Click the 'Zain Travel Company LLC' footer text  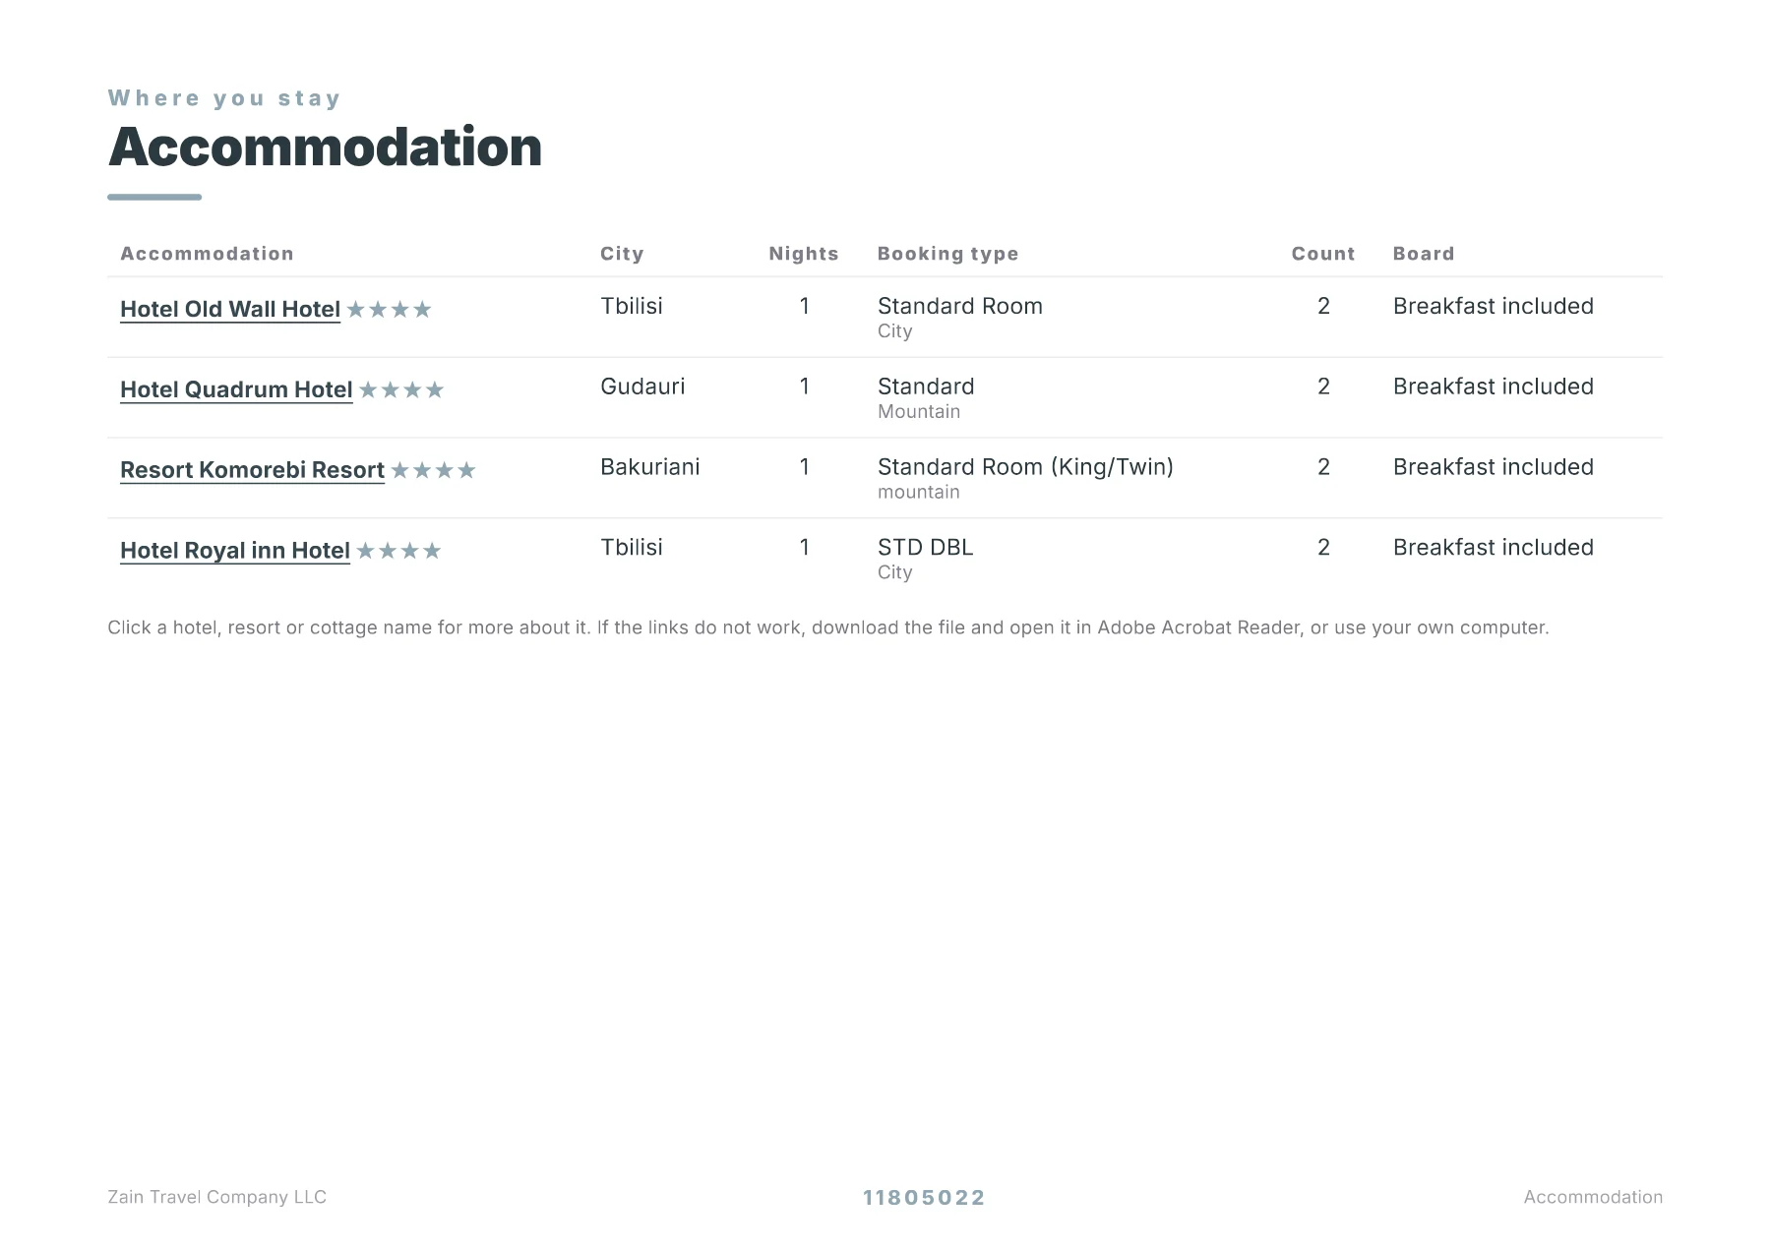click(217, 1197)
